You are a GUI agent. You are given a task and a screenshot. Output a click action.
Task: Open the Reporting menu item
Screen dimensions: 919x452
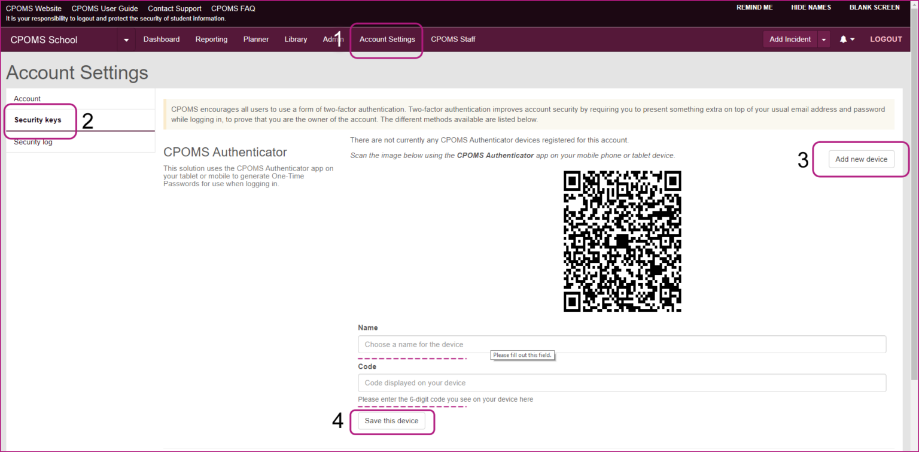[211, 40]
